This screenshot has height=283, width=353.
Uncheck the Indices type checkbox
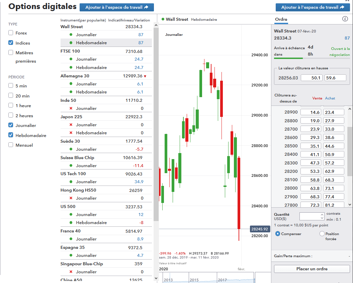11,43
